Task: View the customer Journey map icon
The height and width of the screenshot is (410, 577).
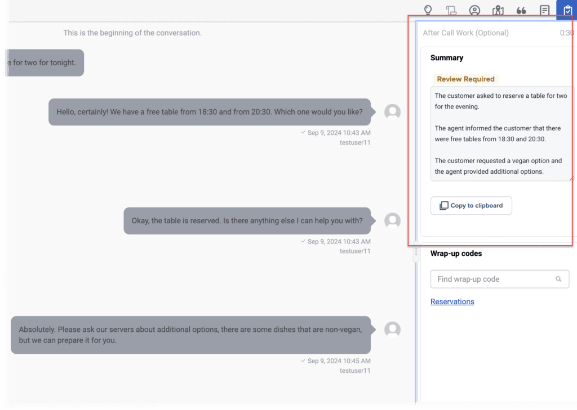Action: click(x=498, y=10)
